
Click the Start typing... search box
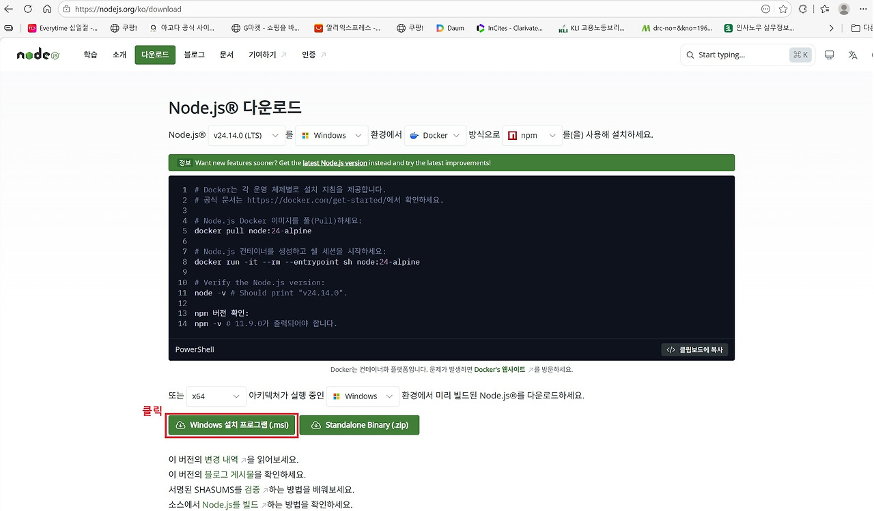(x=747, y=55)
